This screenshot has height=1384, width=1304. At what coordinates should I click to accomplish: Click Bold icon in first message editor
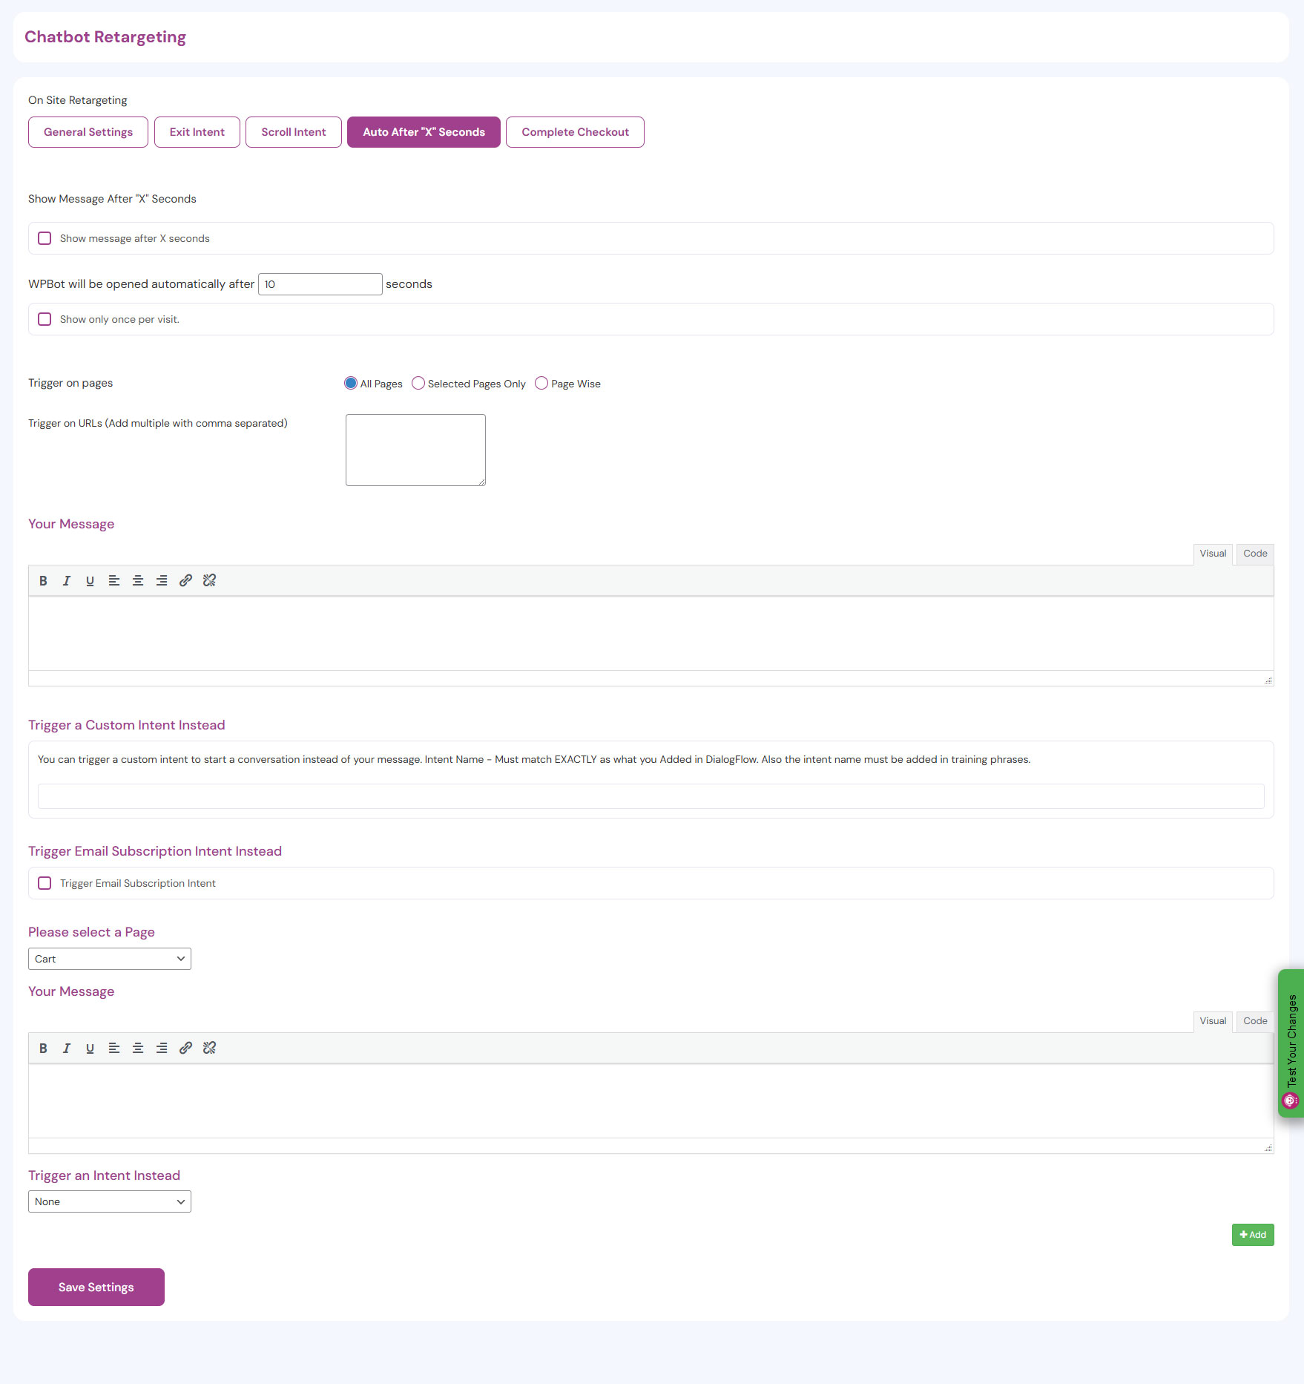(43, 581)
